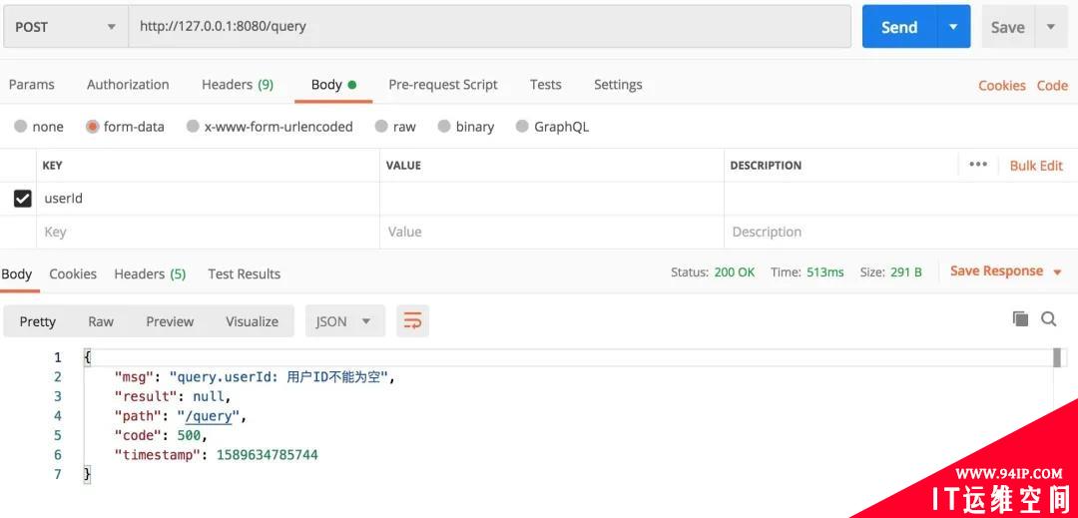Switch response view to Visualize
Screen dimensions: 1078x518
252,320
